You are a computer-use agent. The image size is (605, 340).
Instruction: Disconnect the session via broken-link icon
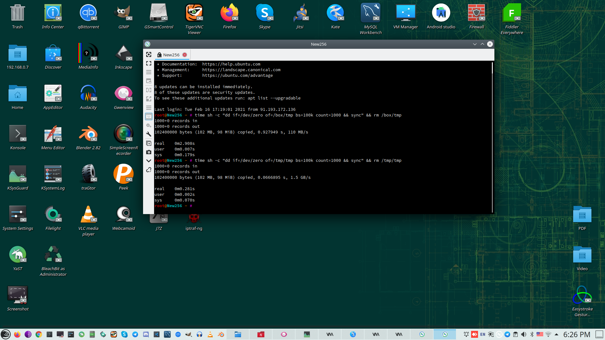149,170
